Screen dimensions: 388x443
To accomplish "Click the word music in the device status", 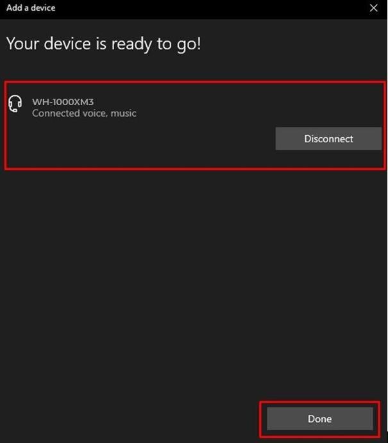I will 124,113.
